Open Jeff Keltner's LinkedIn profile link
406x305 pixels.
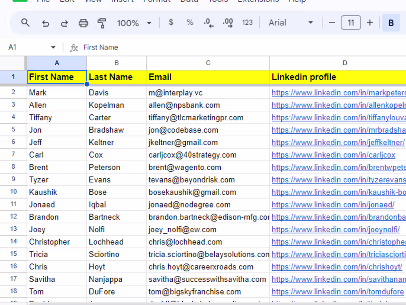[x=338, y=142]
